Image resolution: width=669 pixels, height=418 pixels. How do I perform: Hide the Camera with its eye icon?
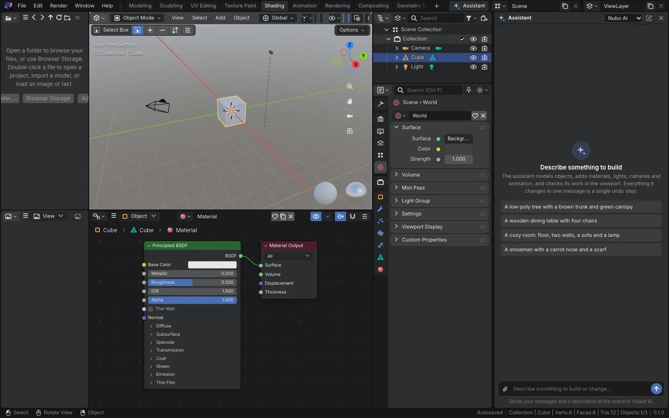pyautogui.click(x=473, y=48)
